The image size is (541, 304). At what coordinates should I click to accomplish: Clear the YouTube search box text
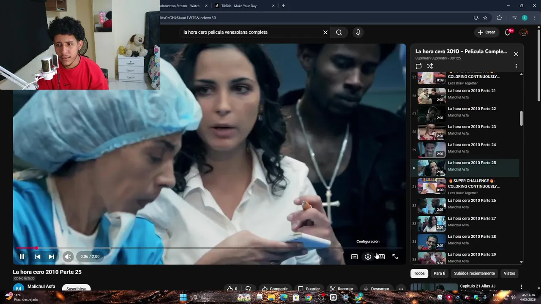tap(325, 33)
